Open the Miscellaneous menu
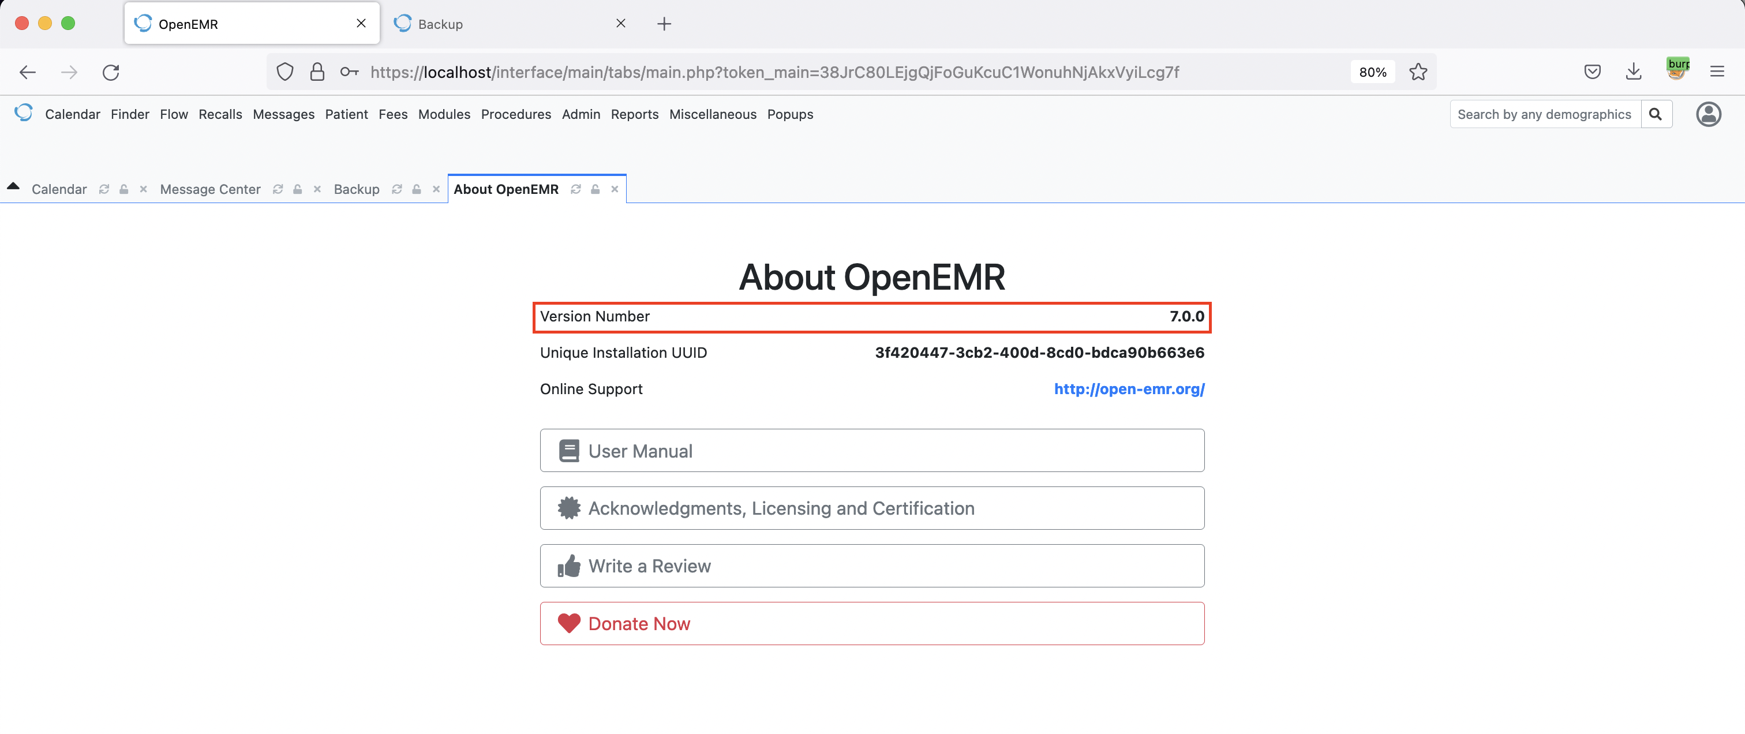This screenshot has height=734, width=1745. (x=712, y=114)
